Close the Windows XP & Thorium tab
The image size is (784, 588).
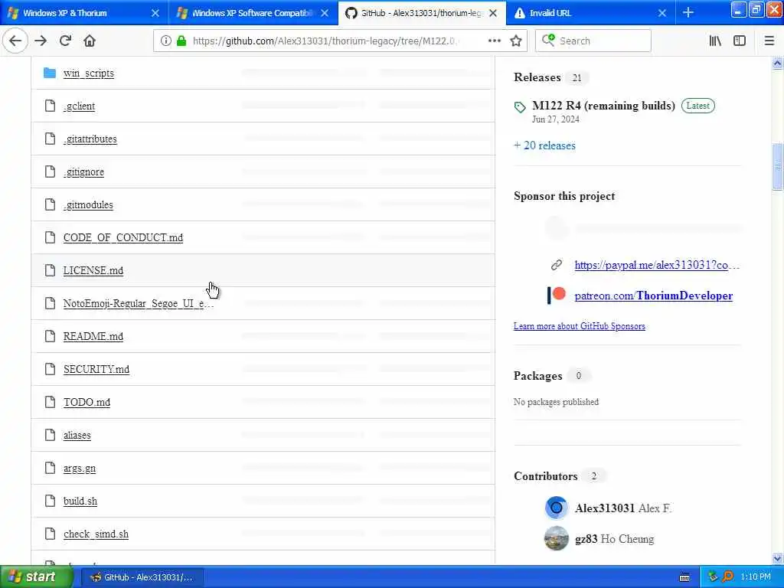click(155, 13)
